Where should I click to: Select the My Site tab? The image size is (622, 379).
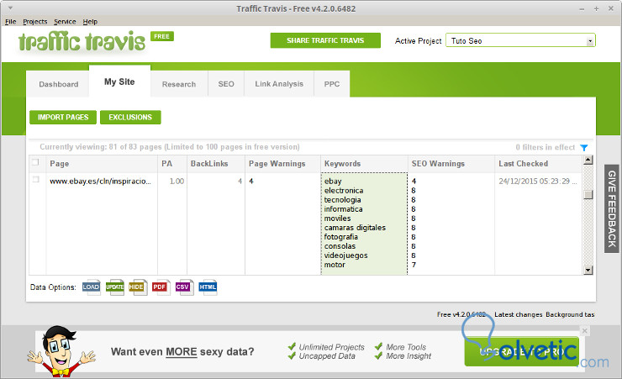coord(119,82)
